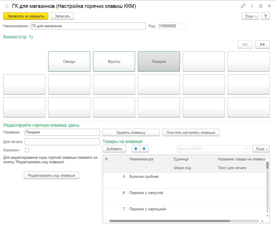Click the scroll-right arrow under products table
Screen dimensions: 275x226
tap(262, 221)
